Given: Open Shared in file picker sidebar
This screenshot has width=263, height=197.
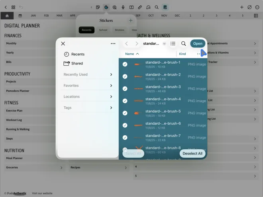Looking at the screenshot, I should pyautogui.click(x=73, y=63).
